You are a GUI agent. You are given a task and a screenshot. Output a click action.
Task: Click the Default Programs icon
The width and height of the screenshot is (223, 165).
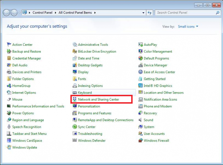click(140, 58)
